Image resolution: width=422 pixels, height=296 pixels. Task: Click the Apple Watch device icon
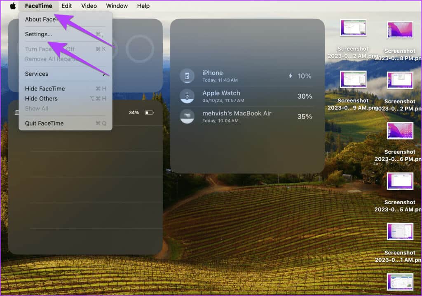(x=187, y=96)
